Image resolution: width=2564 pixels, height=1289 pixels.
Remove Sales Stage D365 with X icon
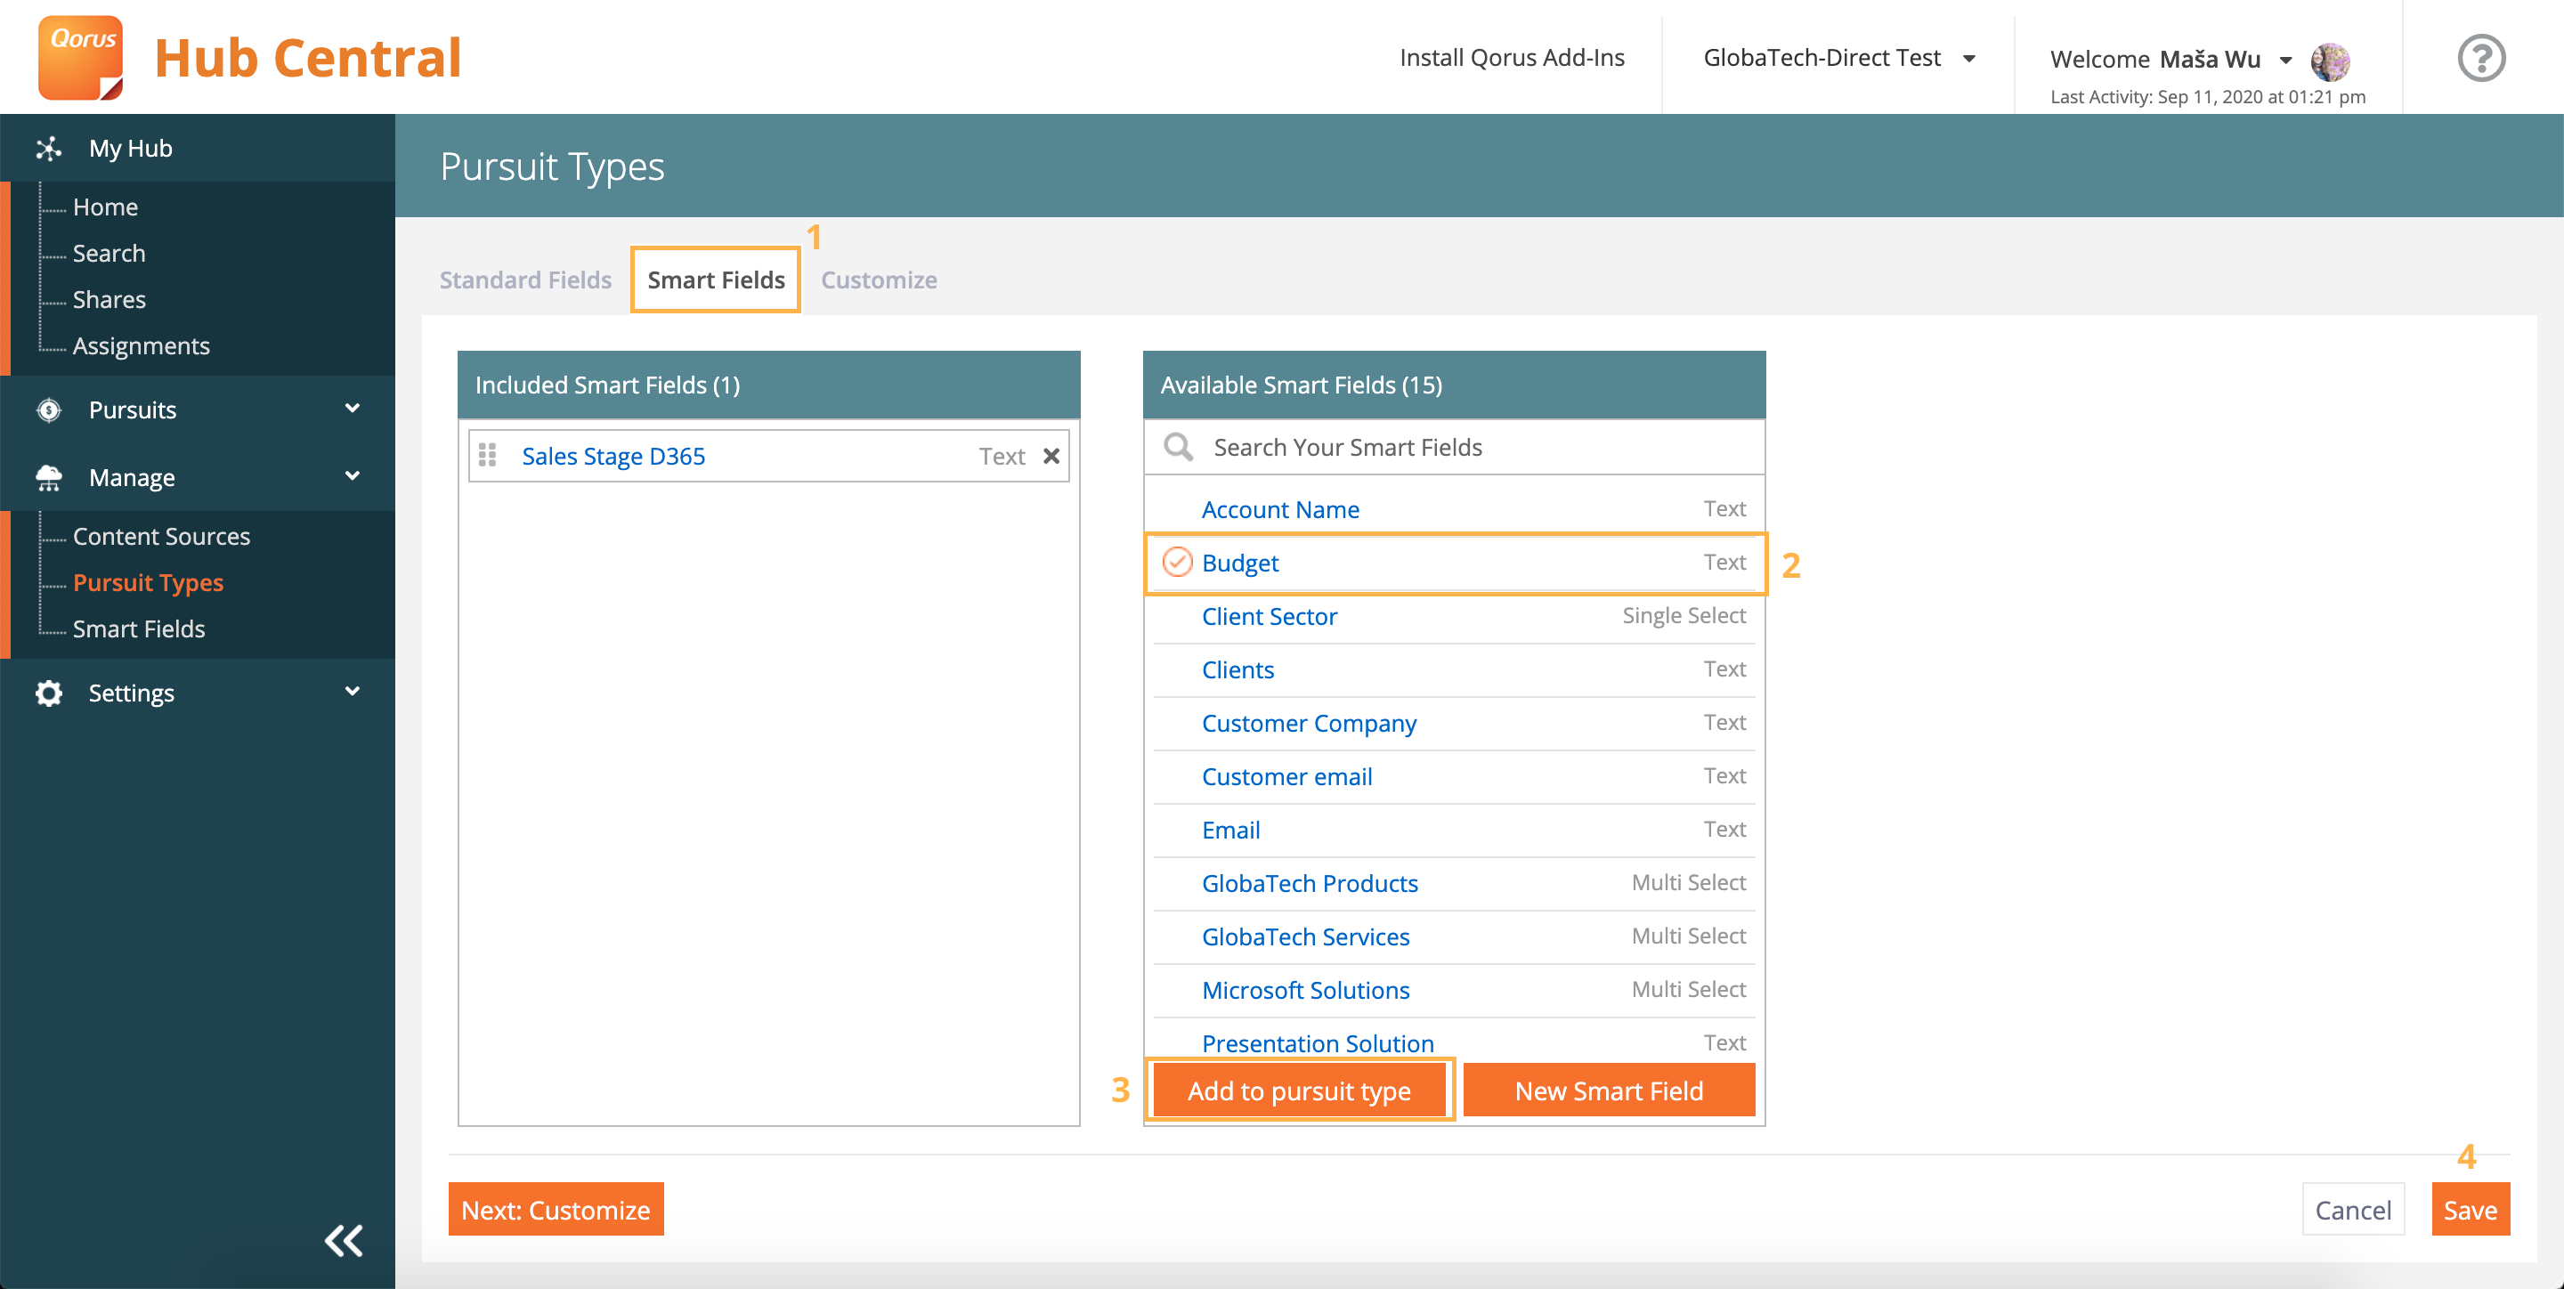[1051, 456]
